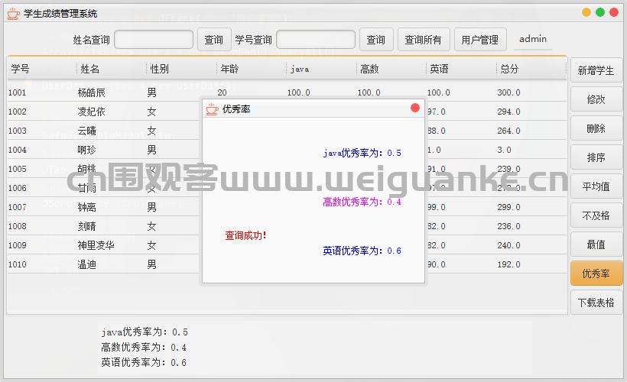Click total score cell 192.0

tap(508, 264)
